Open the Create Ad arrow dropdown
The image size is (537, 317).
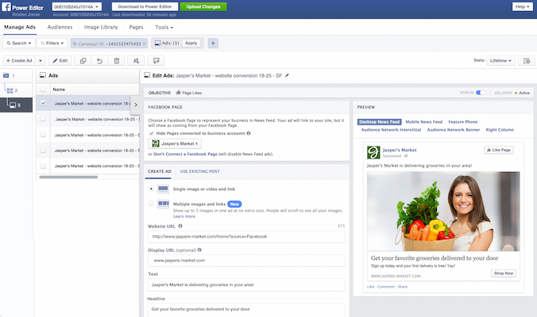(41, 61)
